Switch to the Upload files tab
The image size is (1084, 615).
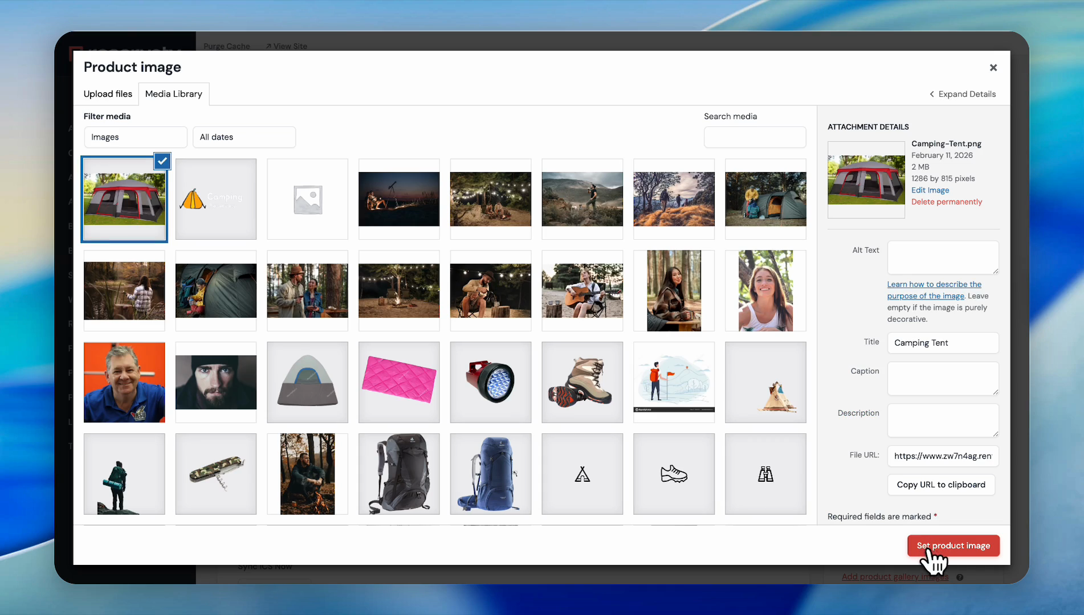pos(108,94)
